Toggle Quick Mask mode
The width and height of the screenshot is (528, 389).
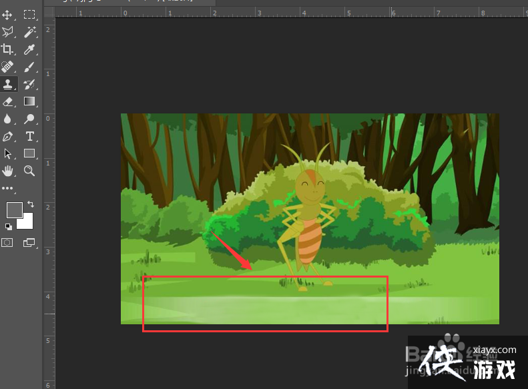7,243
